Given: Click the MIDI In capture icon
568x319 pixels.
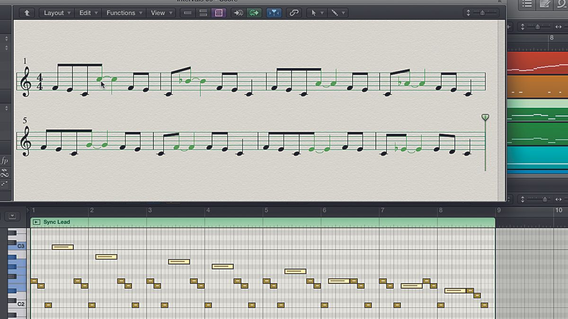Looking at the screenshot, I should pos(238,13).
